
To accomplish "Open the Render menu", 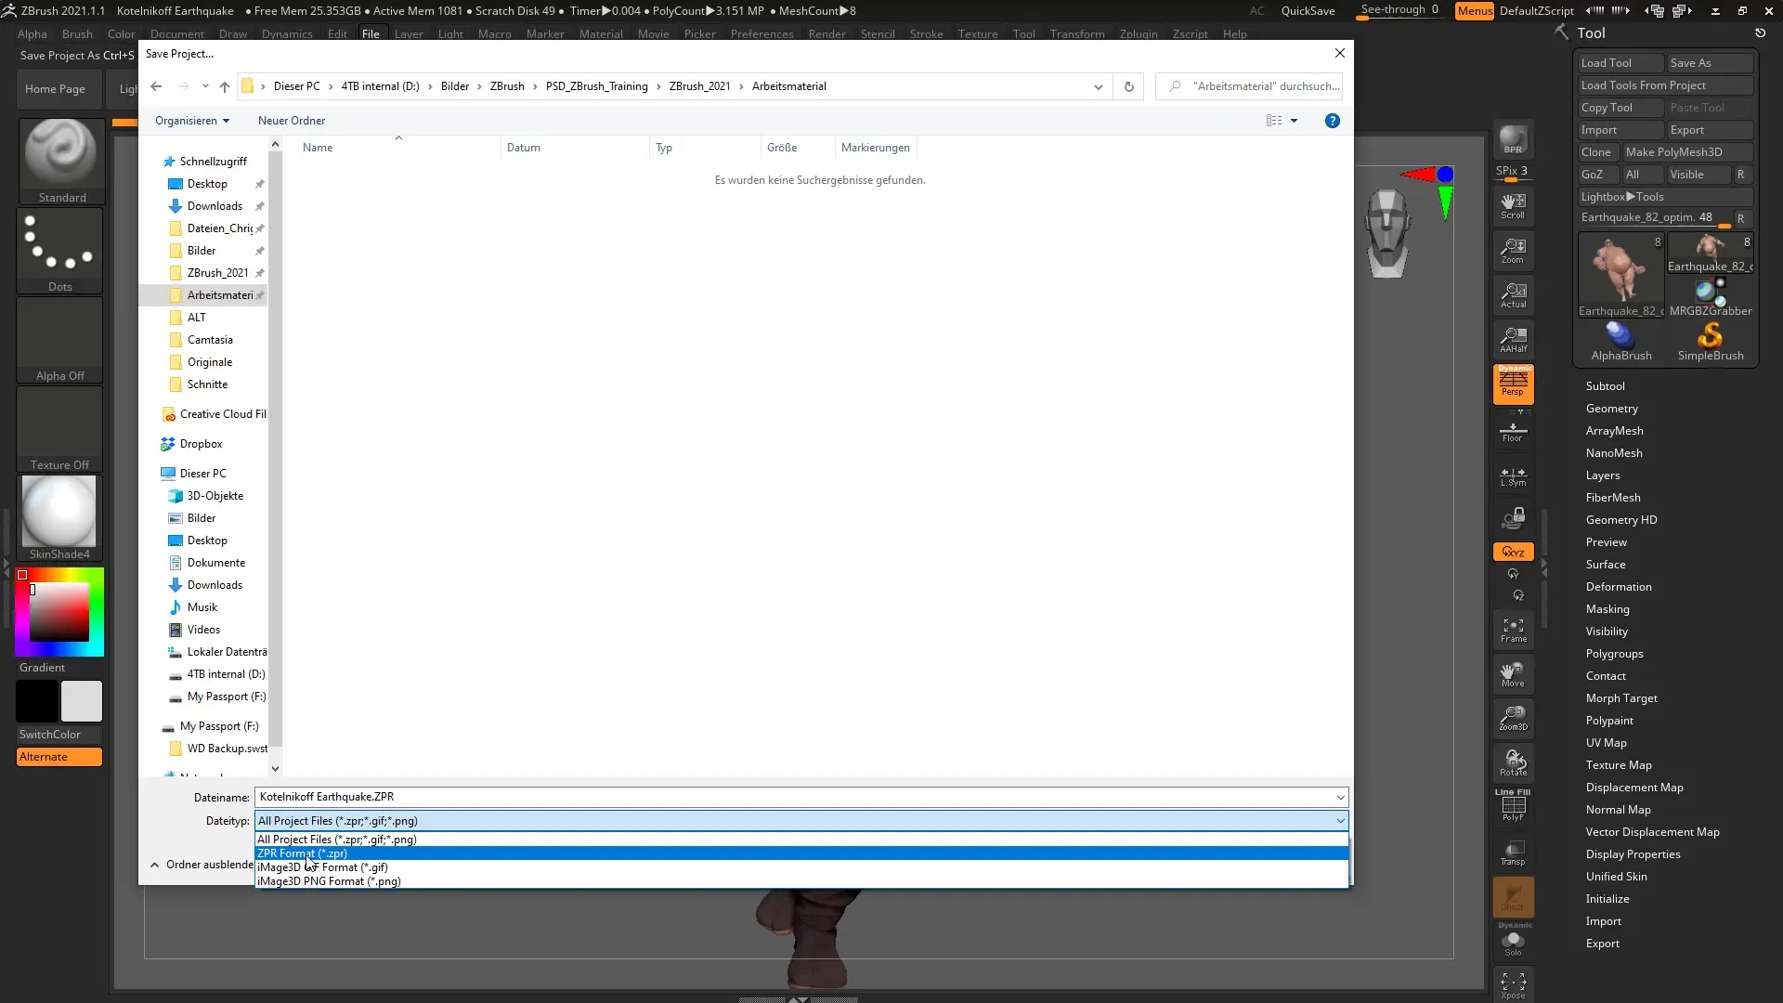I will tap(826, 33).
